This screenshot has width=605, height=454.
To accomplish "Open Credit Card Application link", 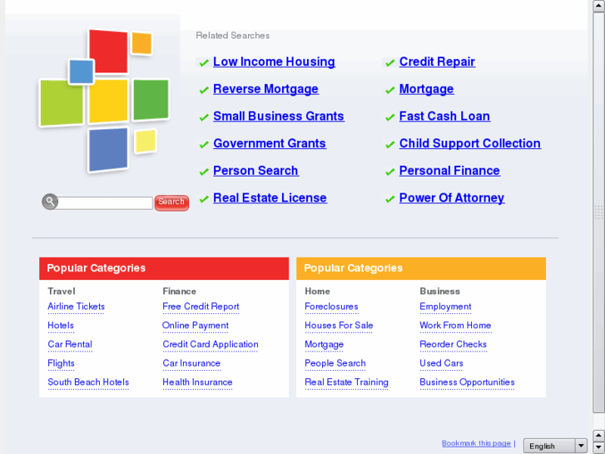I will click(x=211, y=345).
